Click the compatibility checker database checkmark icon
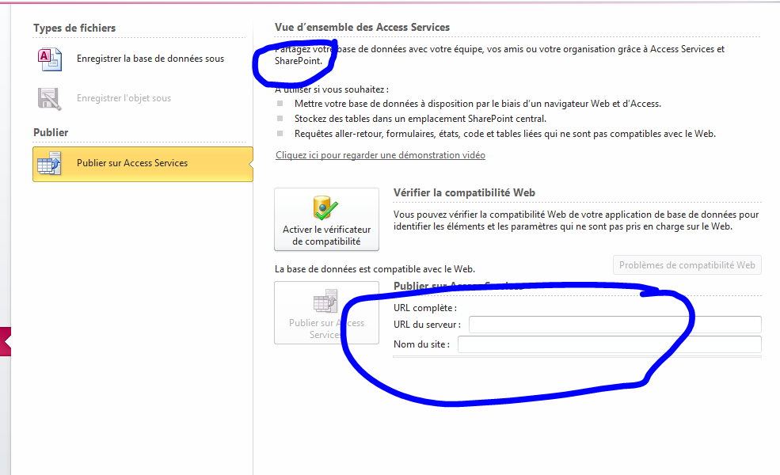This screenshot has width=780, height=475. [x=325, y=208]
